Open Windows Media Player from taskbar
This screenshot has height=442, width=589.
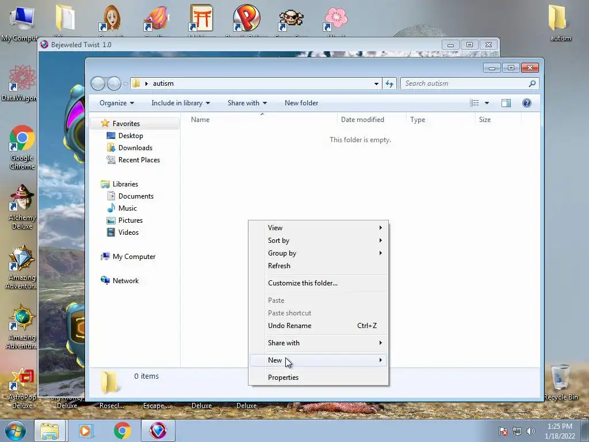(86, 430)
